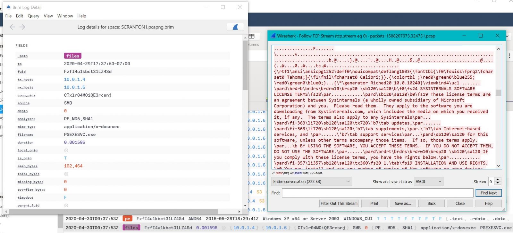The height and width of the screenshot is (233, 513).
Task: Select mime_type value application/x-dosexec in details
Action: coord(92,127)
